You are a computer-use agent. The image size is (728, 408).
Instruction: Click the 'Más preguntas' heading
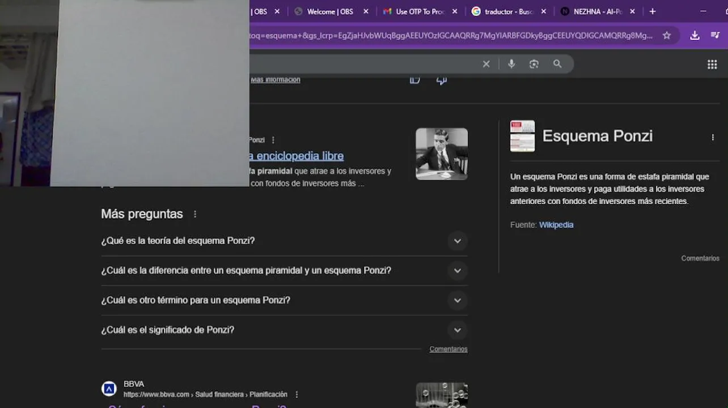coord(142,214)
